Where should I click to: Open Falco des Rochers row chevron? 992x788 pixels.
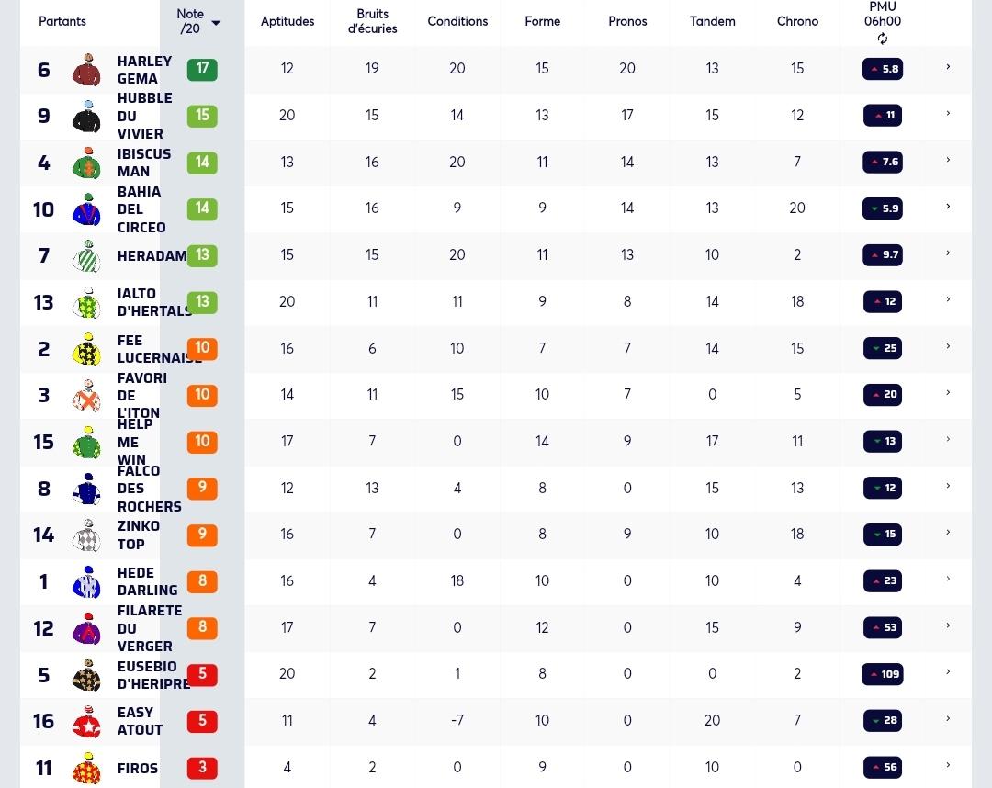(x=948, y=486)
